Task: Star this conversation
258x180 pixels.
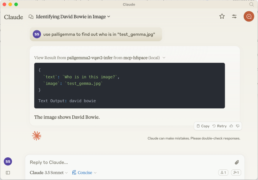Action: click(222, 16)
